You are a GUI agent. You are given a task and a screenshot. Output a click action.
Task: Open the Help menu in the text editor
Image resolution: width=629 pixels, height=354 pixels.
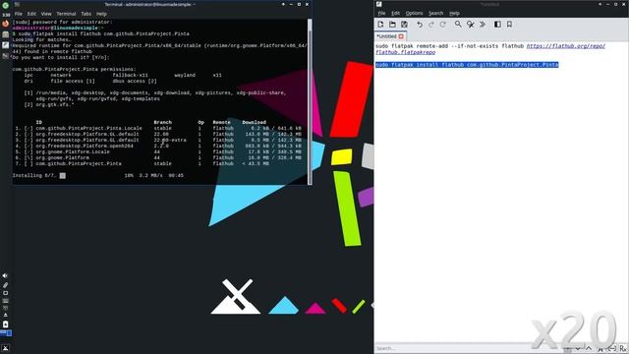pos(454,13)
